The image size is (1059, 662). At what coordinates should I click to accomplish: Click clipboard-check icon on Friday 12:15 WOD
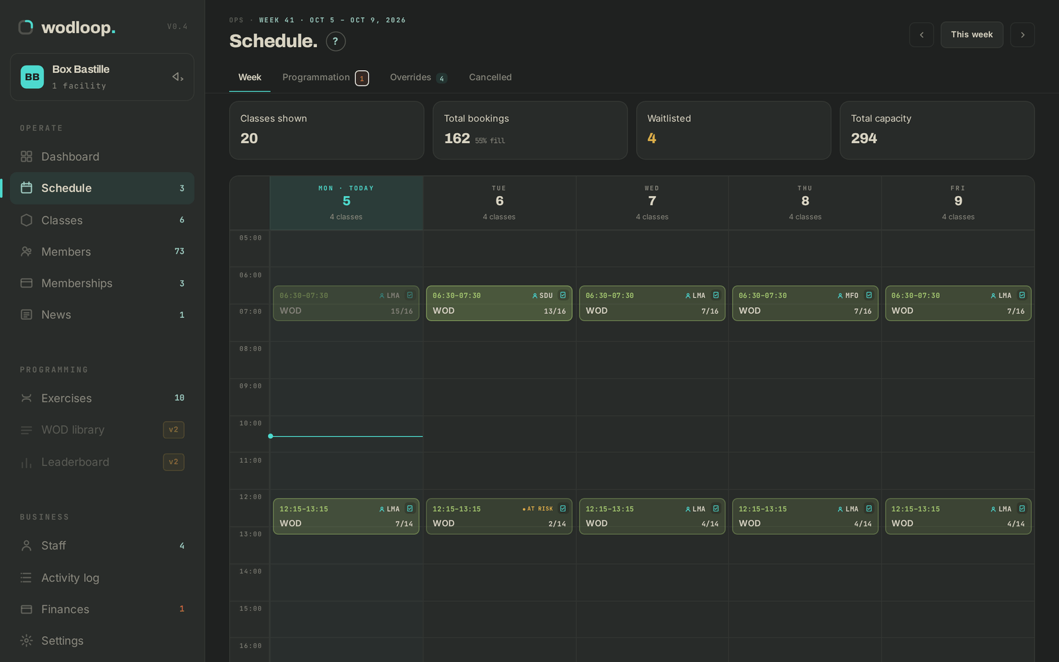click(1022, 508)
